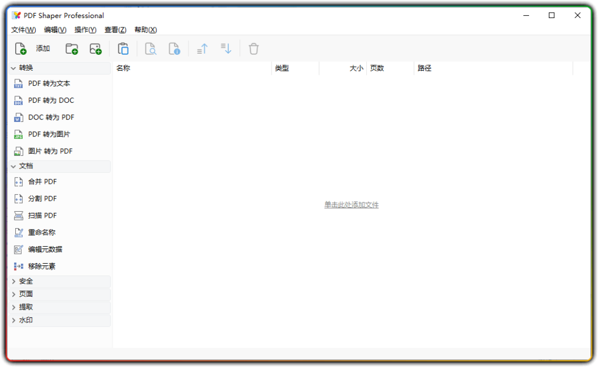The height and width of the screenshot is (367, 598).
Task: Select 编辑元数据 text label
Action: [x=45, y=250]
